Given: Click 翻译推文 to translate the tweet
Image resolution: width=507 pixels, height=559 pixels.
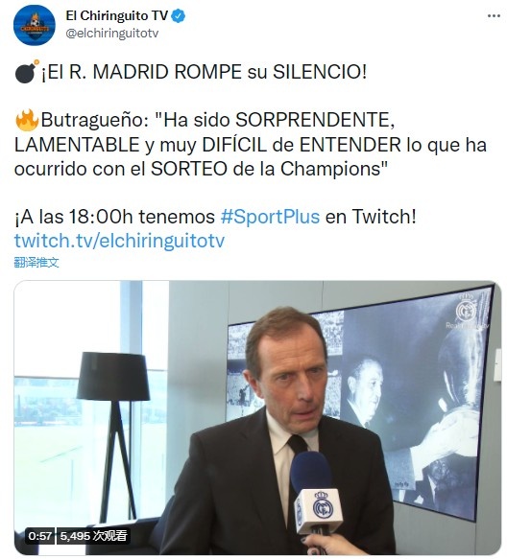Looking at the screenshot, I should [x=36, y=263].
